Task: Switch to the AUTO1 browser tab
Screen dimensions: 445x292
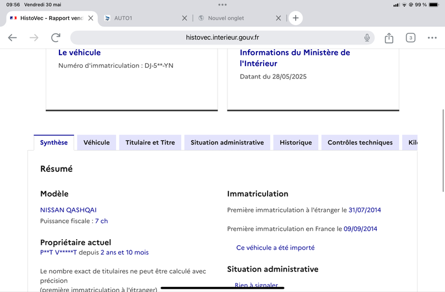Action: tap(142, 18)
